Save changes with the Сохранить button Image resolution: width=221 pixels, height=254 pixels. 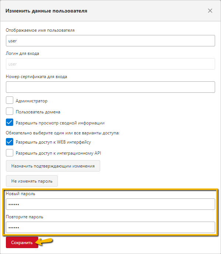pyautogui.click(x=22, y=243)
